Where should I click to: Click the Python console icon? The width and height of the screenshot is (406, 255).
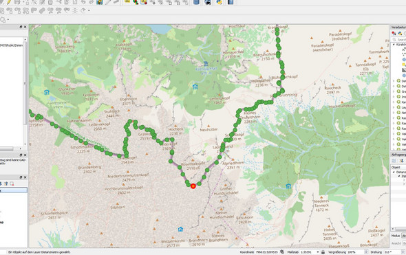(219, 2)
